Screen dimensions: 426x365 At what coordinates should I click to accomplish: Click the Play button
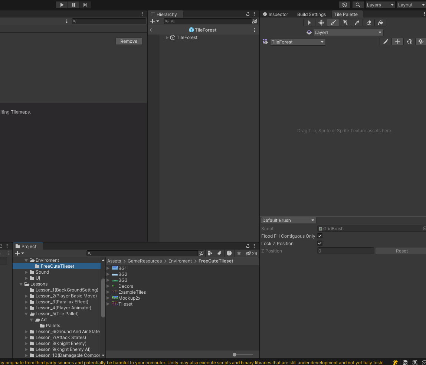point(62,4)
